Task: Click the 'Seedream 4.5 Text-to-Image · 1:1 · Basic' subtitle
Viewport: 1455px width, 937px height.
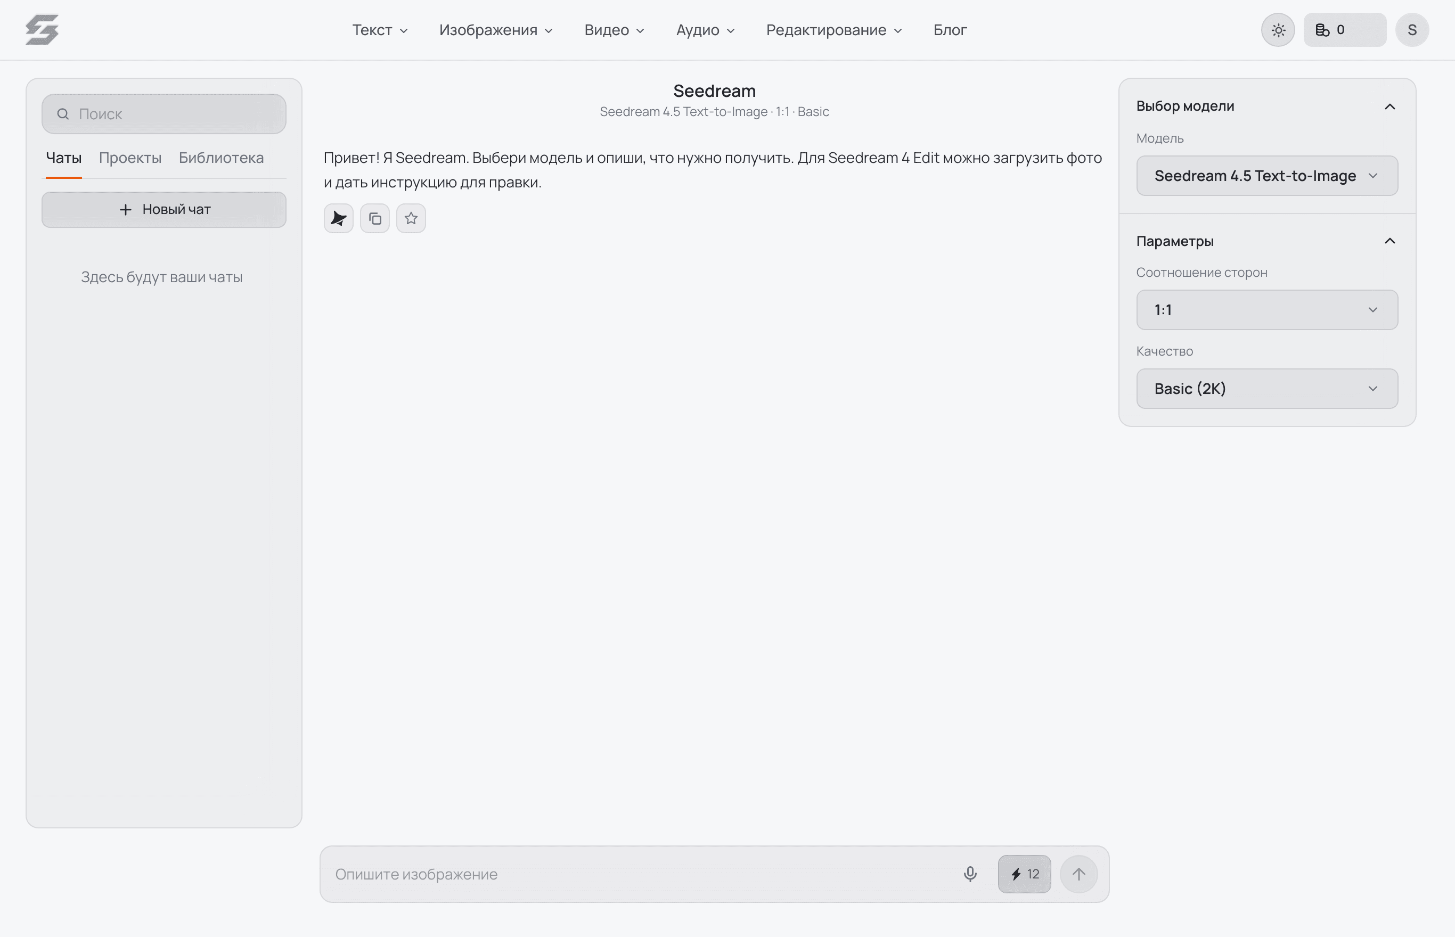Action: pos(714,112)
